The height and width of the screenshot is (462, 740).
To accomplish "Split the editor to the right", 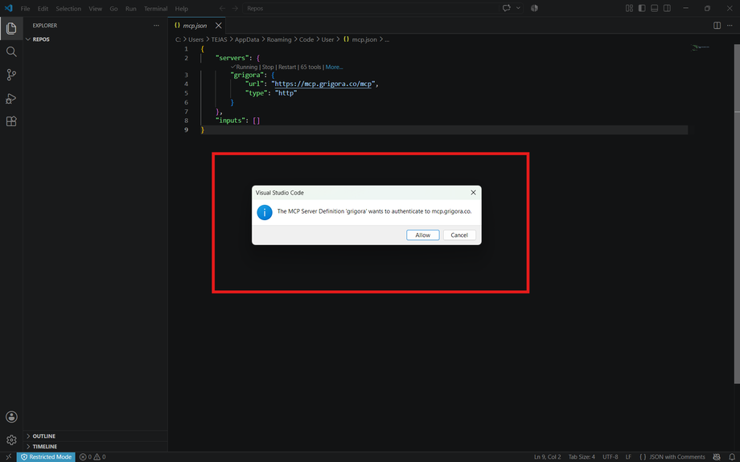I will (717, 26).
